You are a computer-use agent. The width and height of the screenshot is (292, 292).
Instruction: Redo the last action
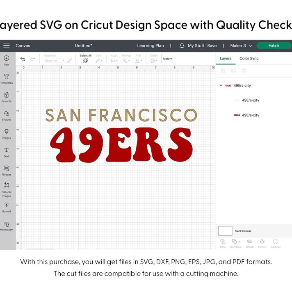33,59
